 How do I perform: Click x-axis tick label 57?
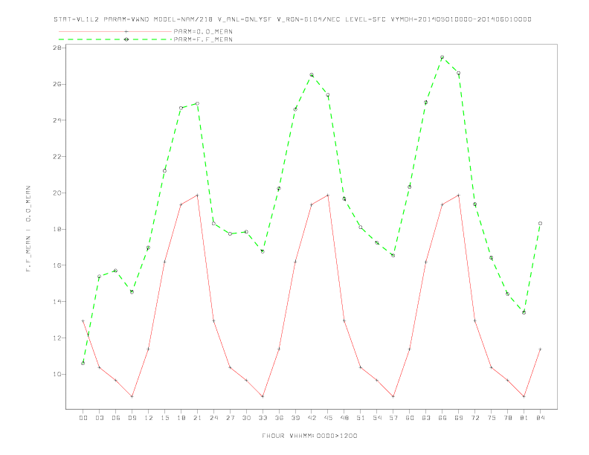(x=393, y=418)
